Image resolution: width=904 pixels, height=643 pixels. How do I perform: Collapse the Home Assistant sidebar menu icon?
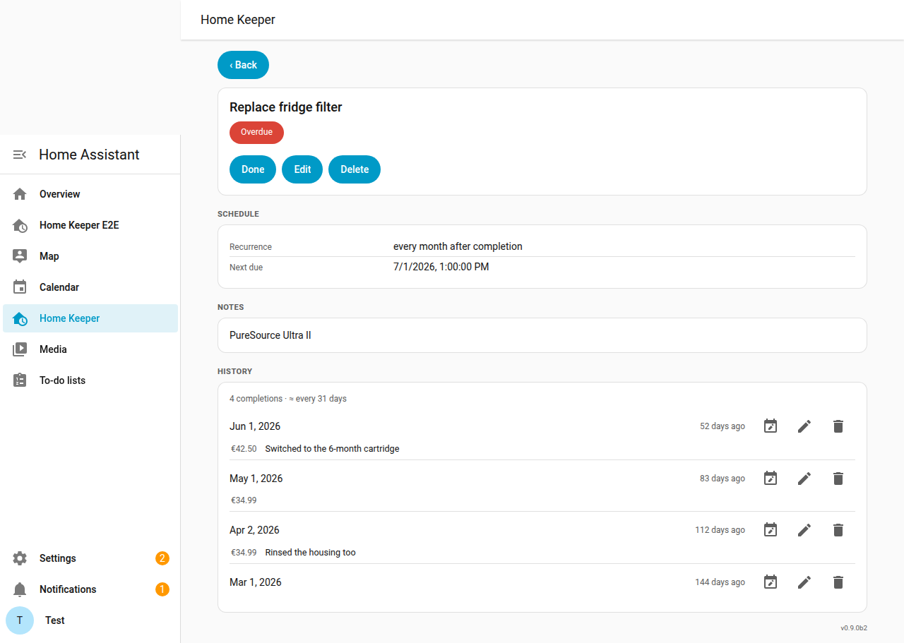tap(20, 155)
